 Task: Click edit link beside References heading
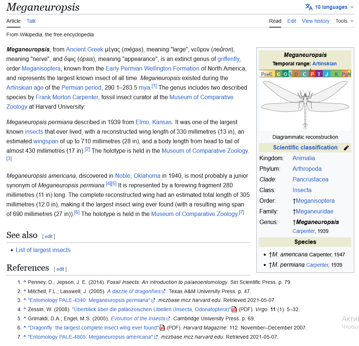(x=60, y=269)
